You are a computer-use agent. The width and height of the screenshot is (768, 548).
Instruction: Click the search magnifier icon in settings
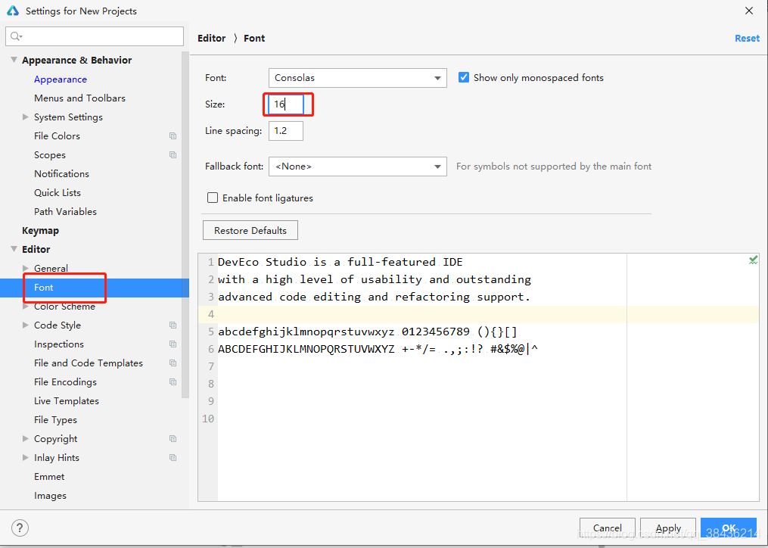tap(16, 36)
